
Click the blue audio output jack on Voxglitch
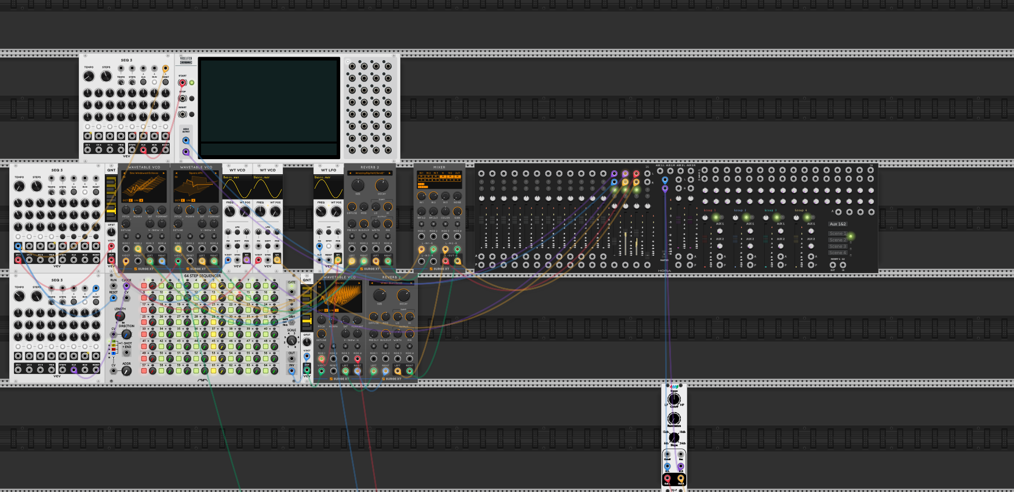coord(186,141)
